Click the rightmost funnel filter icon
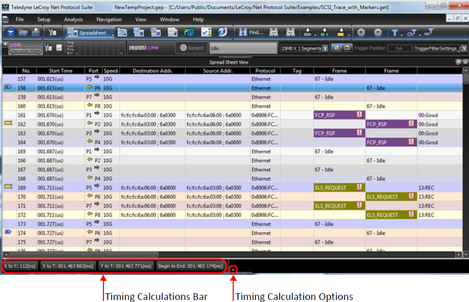Viewport: 469px width, 302px height. pos(429,32)
